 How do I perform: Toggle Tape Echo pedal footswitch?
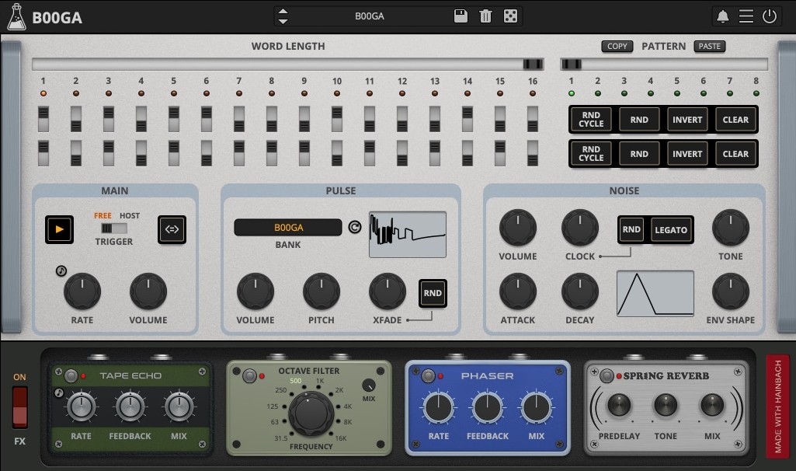(x=71, y=376)
